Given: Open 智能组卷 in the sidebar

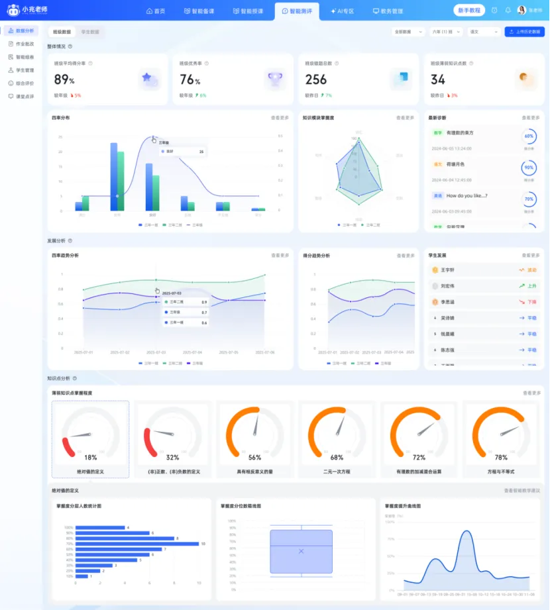Looking at the screenshot, I should (x=21, y=57).
